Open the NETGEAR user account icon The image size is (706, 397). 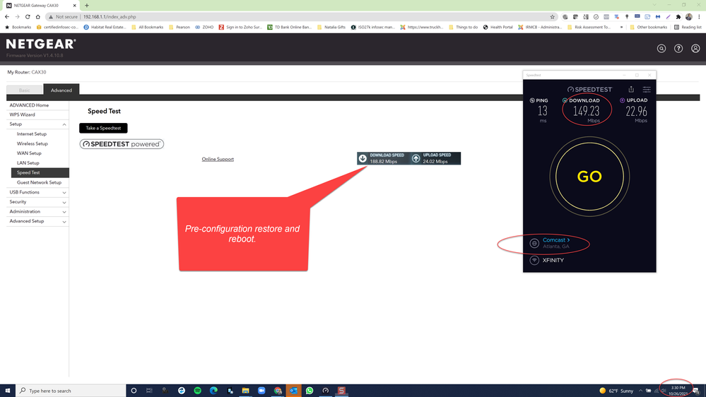pyautogui.click(x=695, y=49)
